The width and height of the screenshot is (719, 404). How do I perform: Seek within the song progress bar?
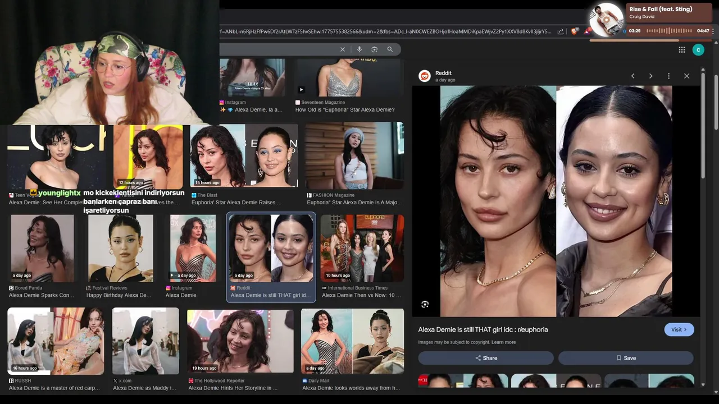tap(650, 40)
